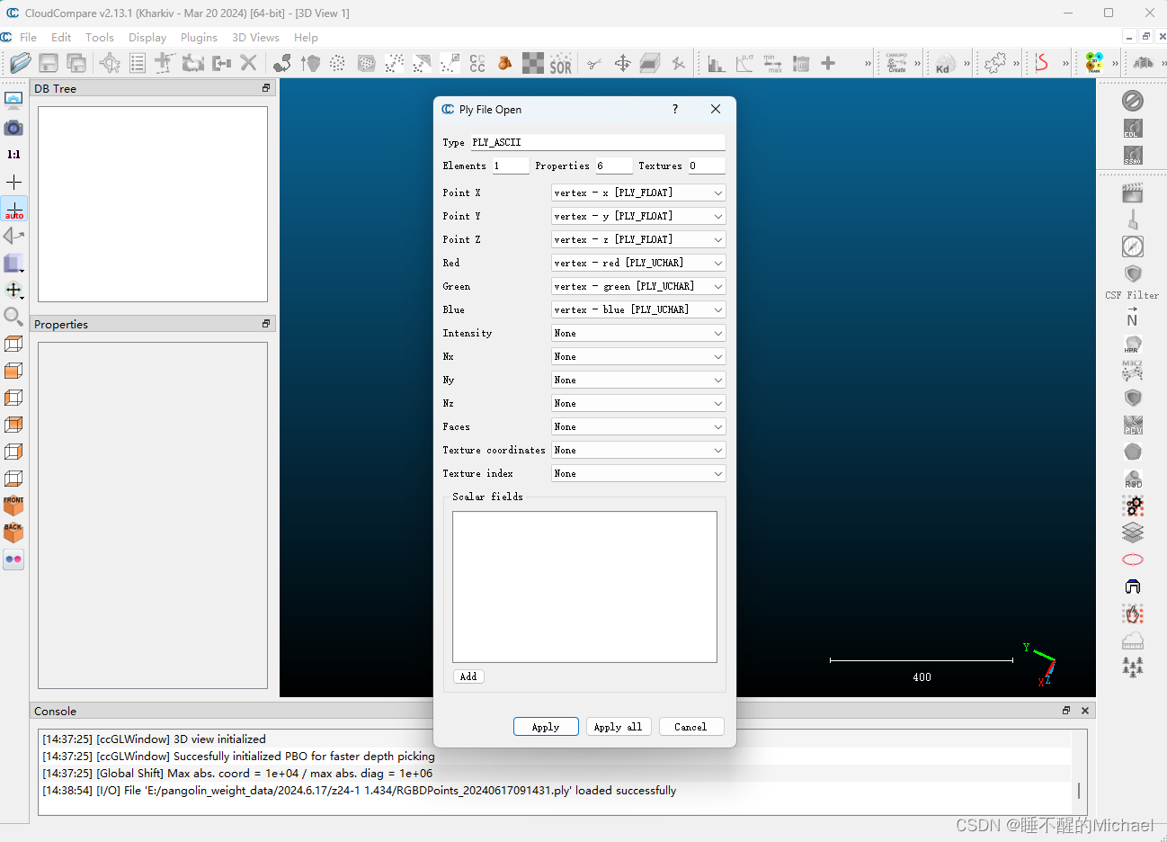Click the PCV plugin icon

[x=1133, y=425]
